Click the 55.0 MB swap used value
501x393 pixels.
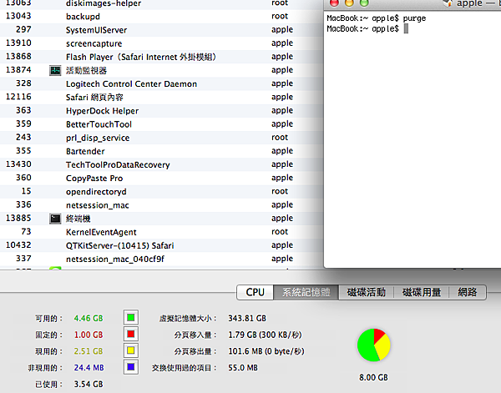[x=243, y=368]
